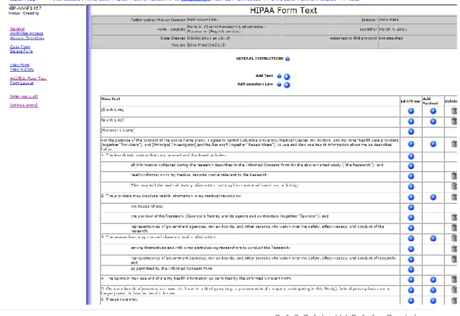
Task: Delete row 'This may include medical history'
Action: 454,187
